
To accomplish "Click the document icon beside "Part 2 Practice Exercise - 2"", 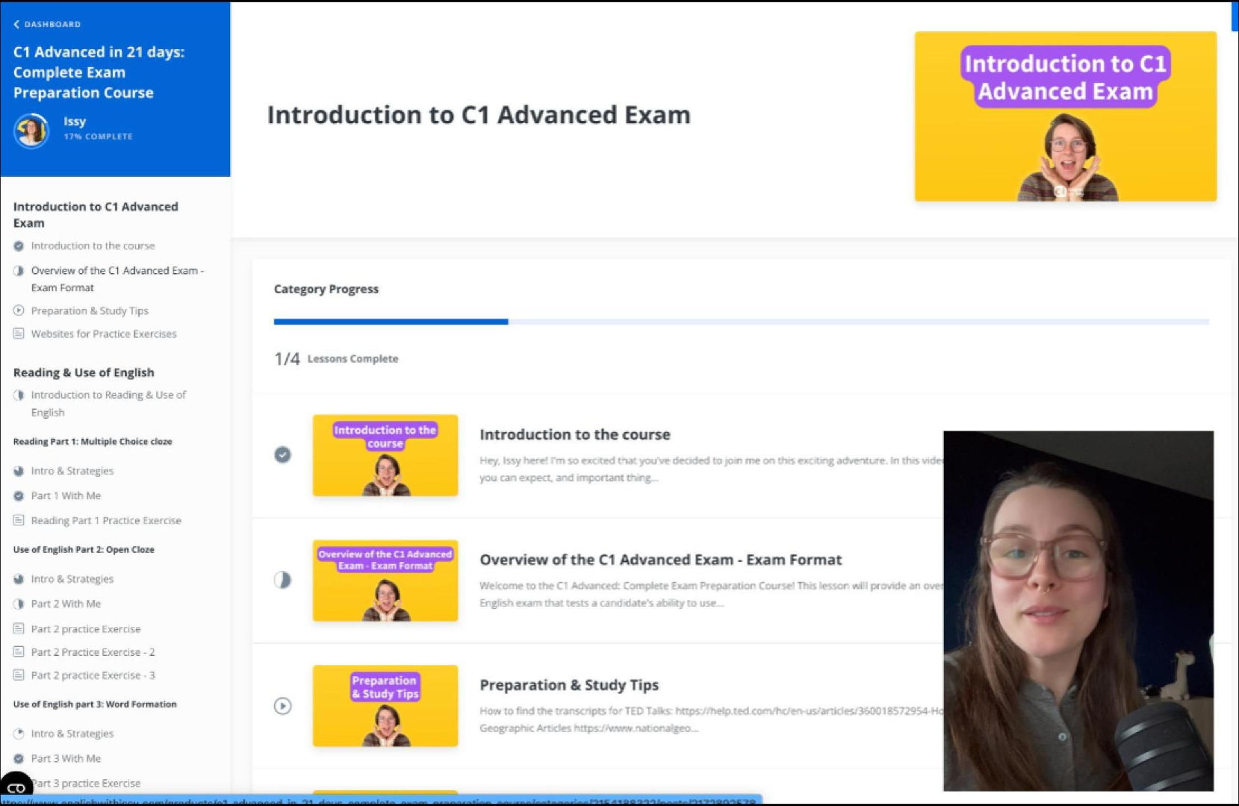I will click(19, 652).
